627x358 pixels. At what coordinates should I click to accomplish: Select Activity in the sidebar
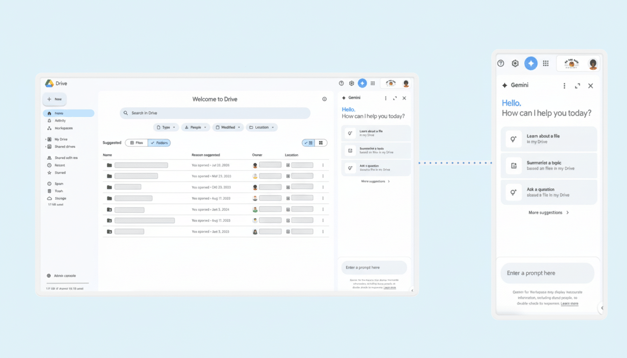(x=59, y=120)
